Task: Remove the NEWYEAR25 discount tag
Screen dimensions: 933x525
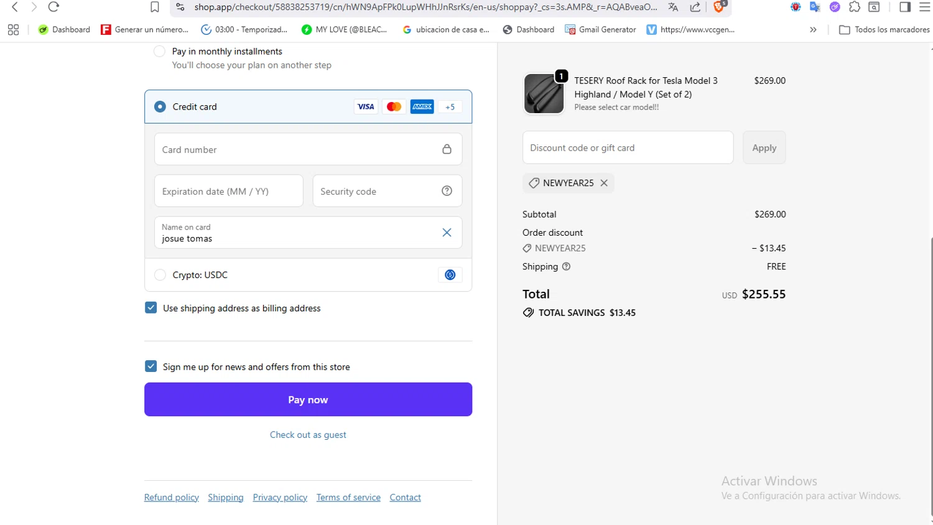Action: click(604, 183)
